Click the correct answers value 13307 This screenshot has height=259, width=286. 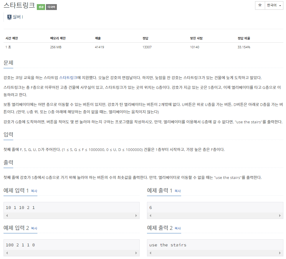tap(147, 47)
